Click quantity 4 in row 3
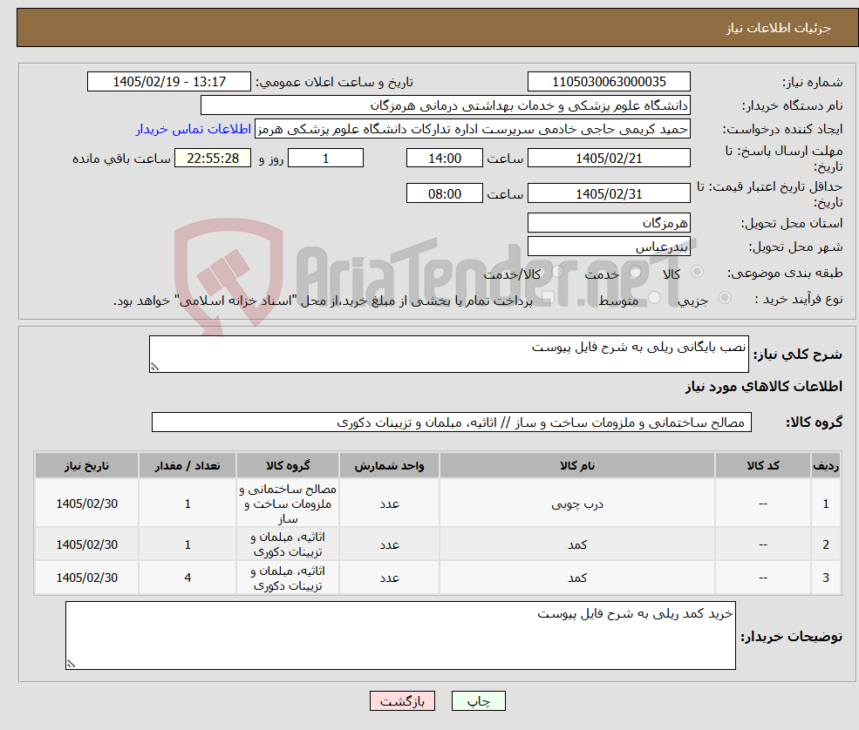 coord(187,578)
